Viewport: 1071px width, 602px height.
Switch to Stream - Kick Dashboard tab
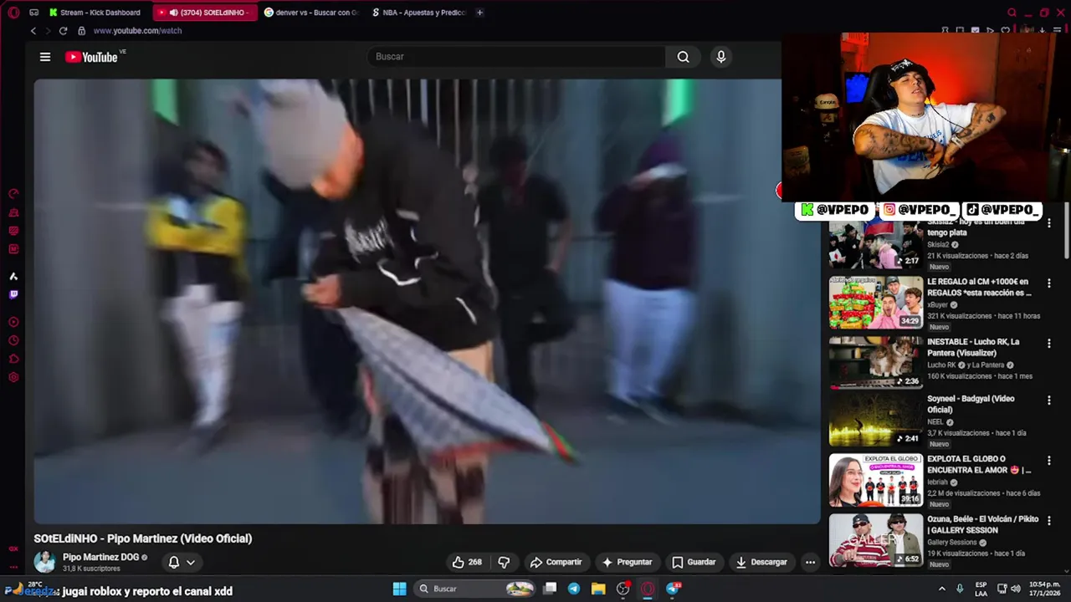(x=95, y=13)
